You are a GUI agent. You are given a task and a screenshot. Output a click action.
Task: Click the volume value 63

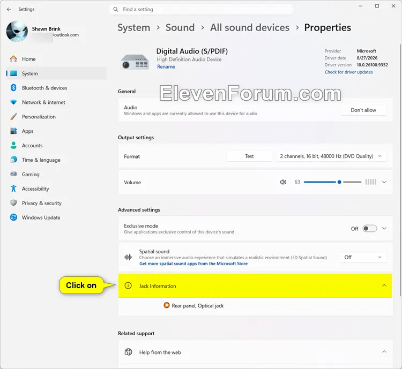point(297,182)
